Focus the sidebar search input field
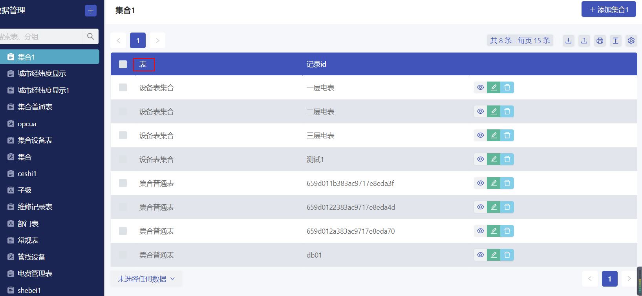The width and height of the screenshot is (642, 296). pyautogui.click(x=41, y=36)
